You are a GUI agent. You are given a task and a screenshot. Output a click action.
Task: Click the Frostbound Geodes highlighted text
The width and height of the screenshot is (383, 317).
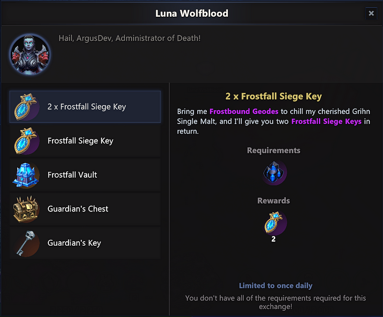244,111
